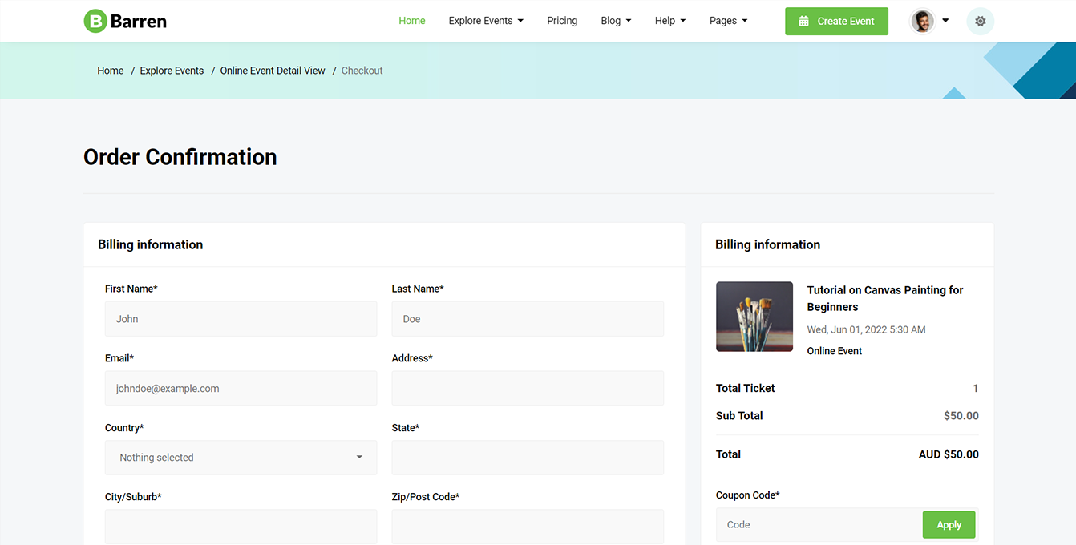Toggle the theme mode sun icon
The image size is (1076, 545).
pyautogui.click(x=980, y=22)
